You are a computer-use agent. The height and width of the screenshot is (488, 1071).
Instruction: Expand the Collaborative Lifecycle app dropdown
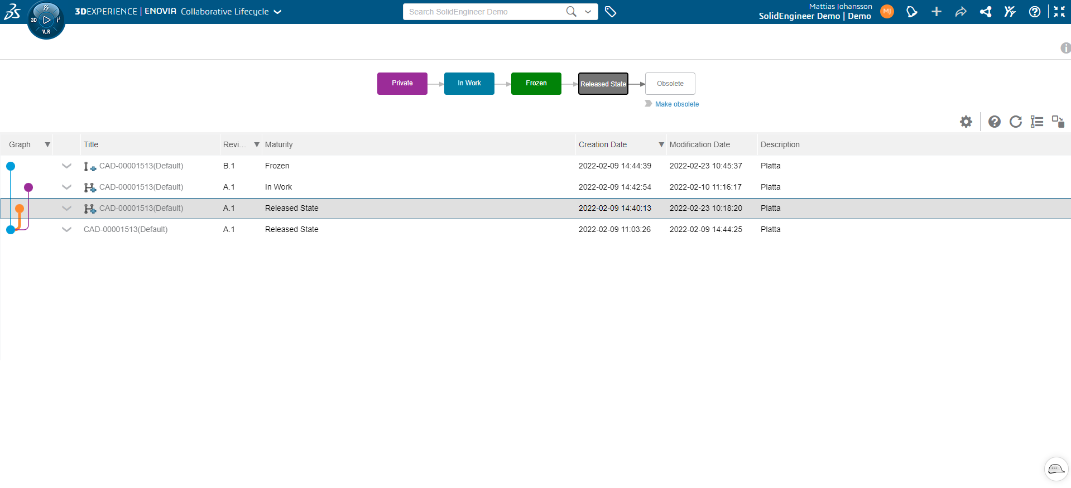point(277,12)
